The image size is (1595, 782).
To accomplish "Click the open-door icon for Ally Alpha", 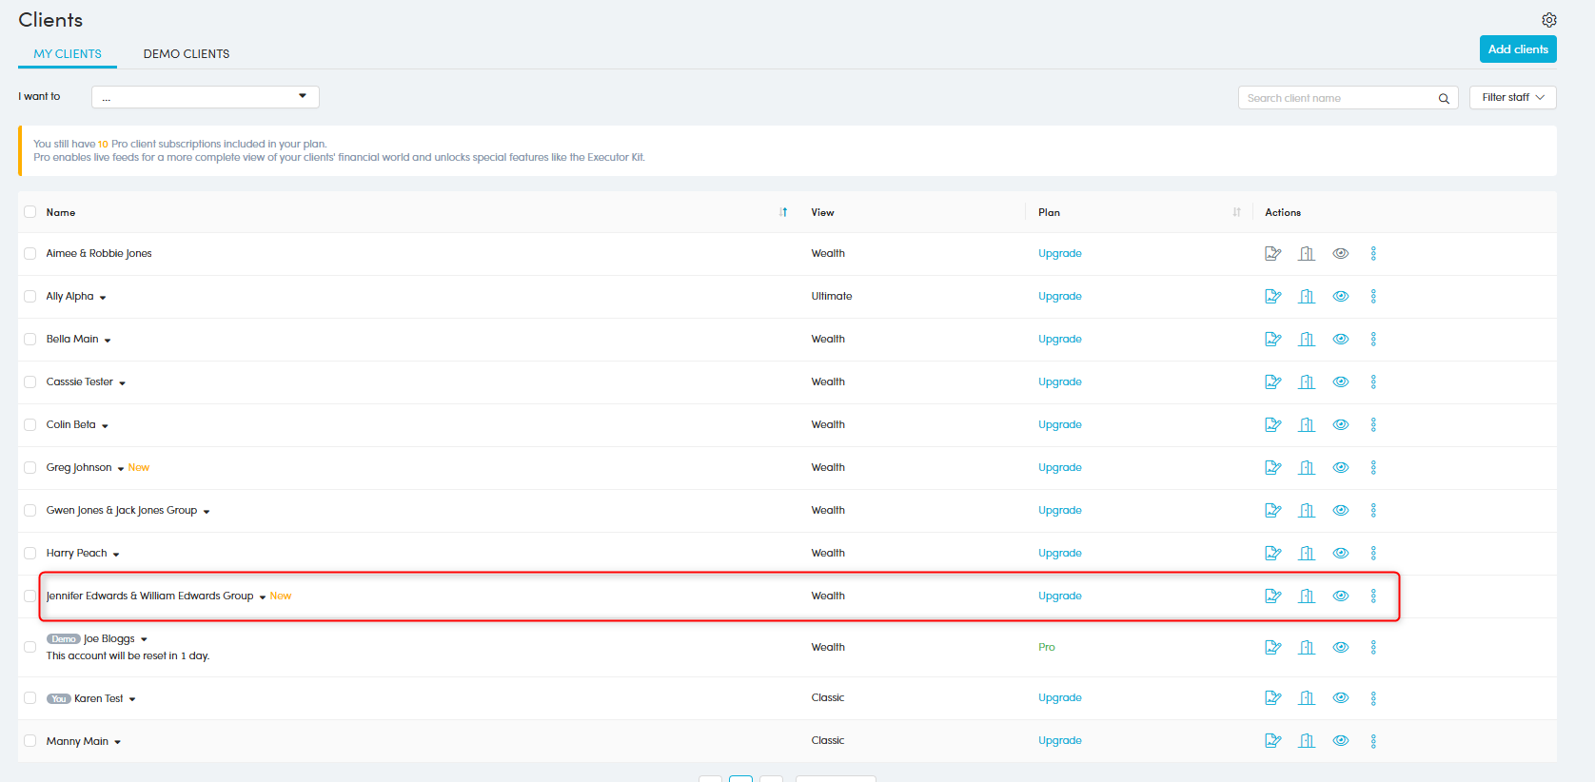I will (x=1307, y=296).
